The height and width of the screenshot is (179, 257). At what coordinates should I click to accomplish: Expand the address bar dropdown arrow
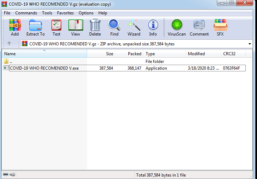(250, 44)
